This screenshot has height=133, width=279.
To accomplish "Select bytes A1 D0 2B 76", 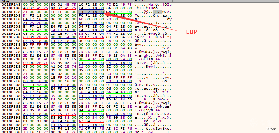I will [x=63, y=67].
